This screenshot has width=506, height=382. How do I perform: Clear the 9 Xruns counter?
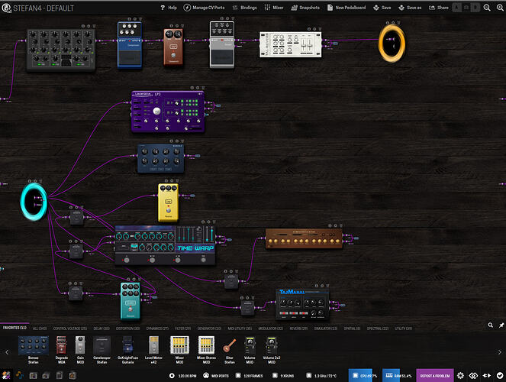coord(283,376)
